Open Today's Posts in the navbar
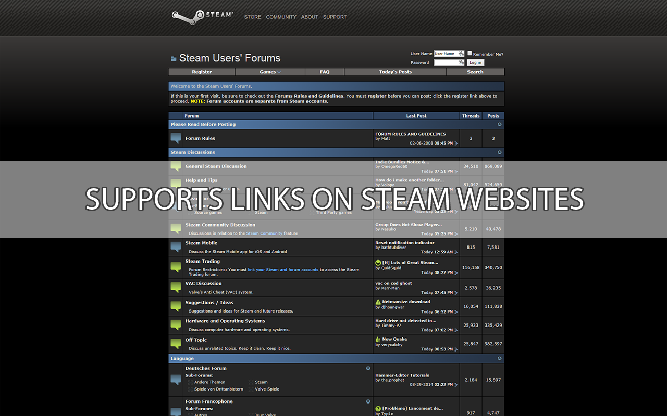667x416 pixels. [395, 72]
